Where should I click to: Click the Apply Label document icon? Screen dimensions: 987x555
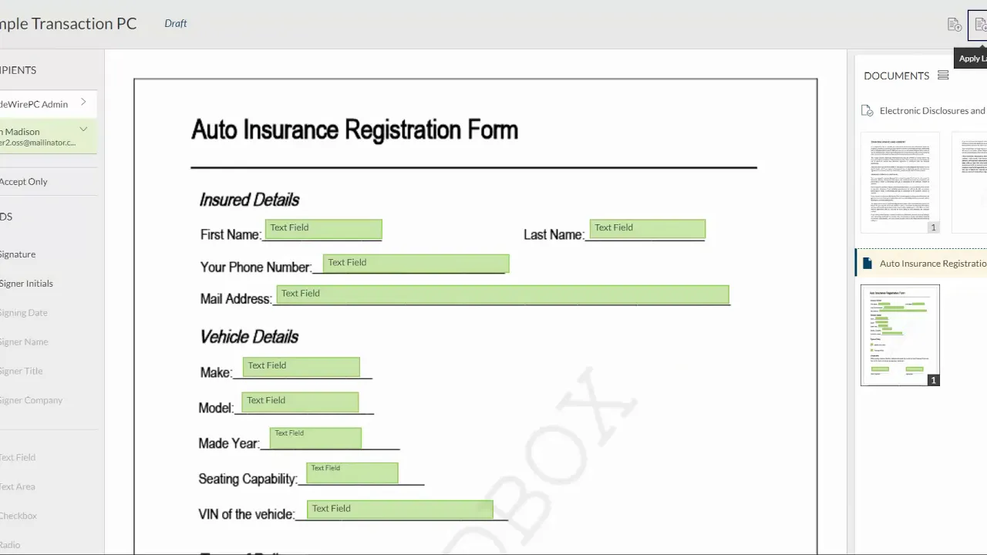pos(979,24)
